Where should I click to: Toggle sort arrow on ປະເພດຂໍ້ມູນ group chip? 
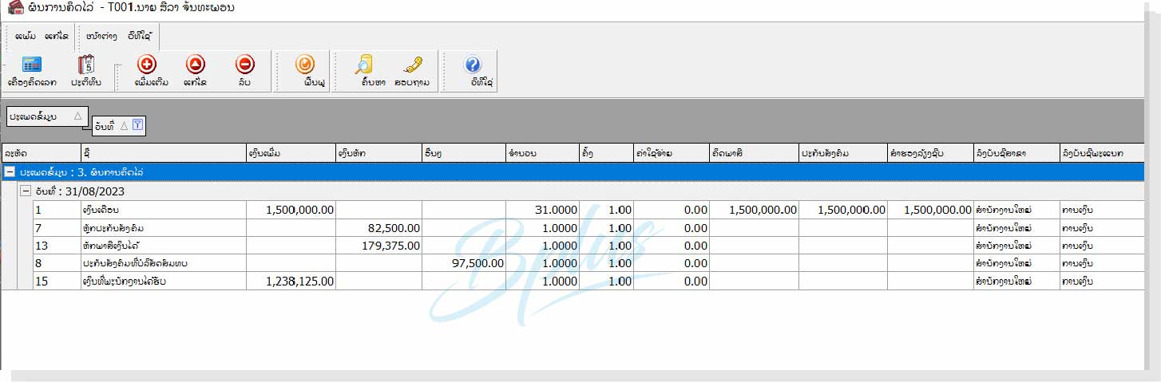coord(77,116)
